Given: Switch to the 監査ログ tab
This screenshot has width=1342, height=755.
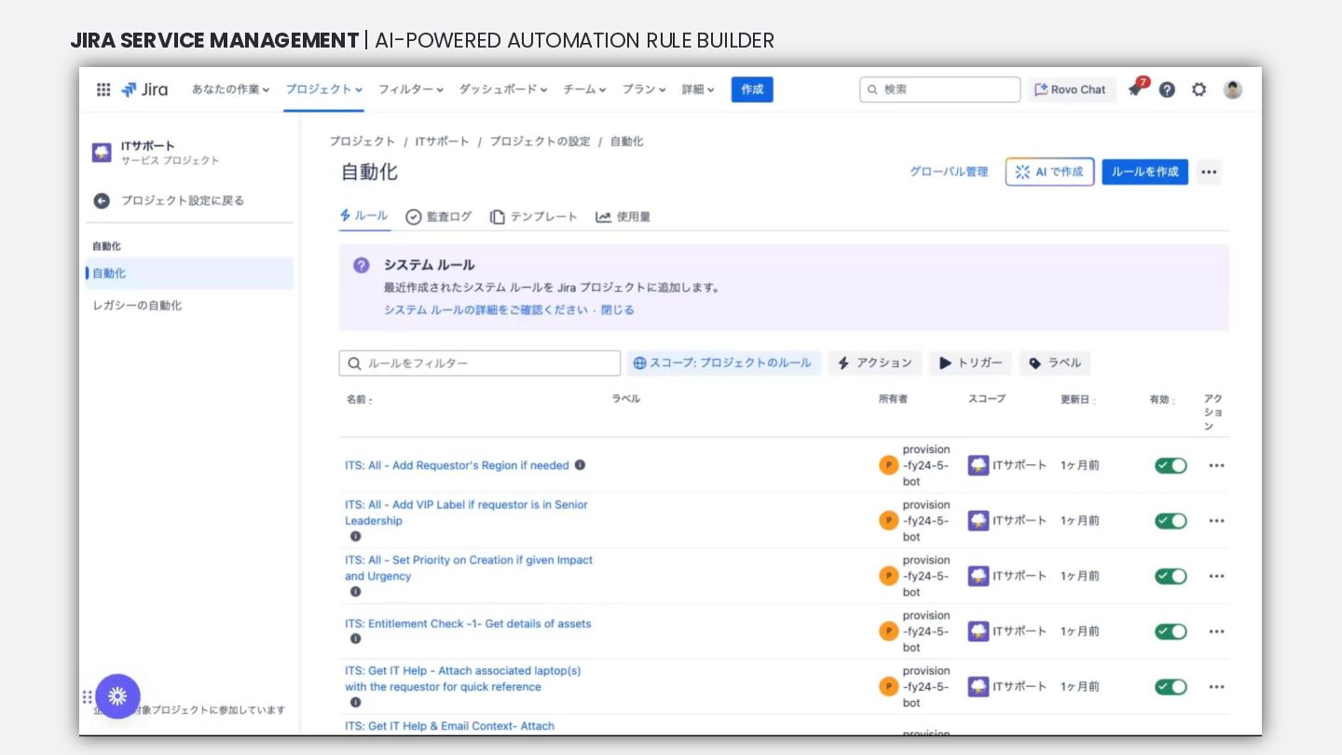Looking at the screenshot, I should pos(439,216).
